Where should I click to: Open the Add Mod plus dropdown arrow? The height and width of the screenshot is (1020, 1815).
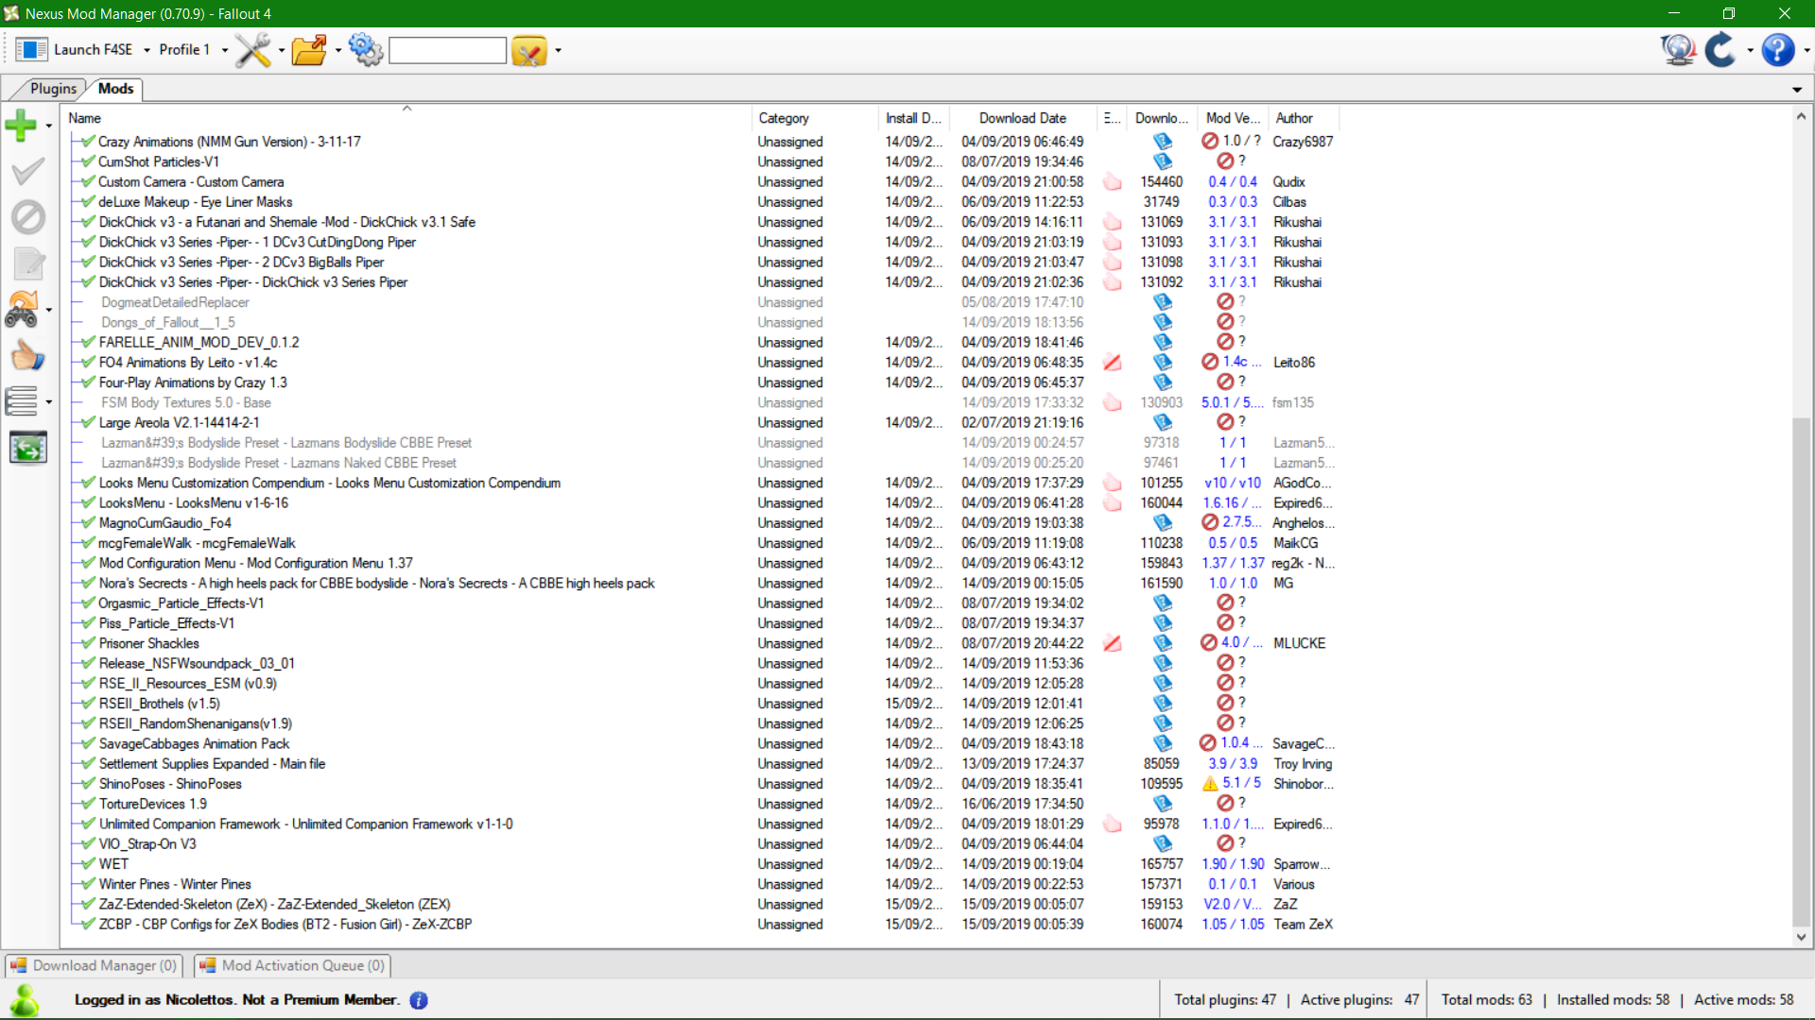pos(48,126)
